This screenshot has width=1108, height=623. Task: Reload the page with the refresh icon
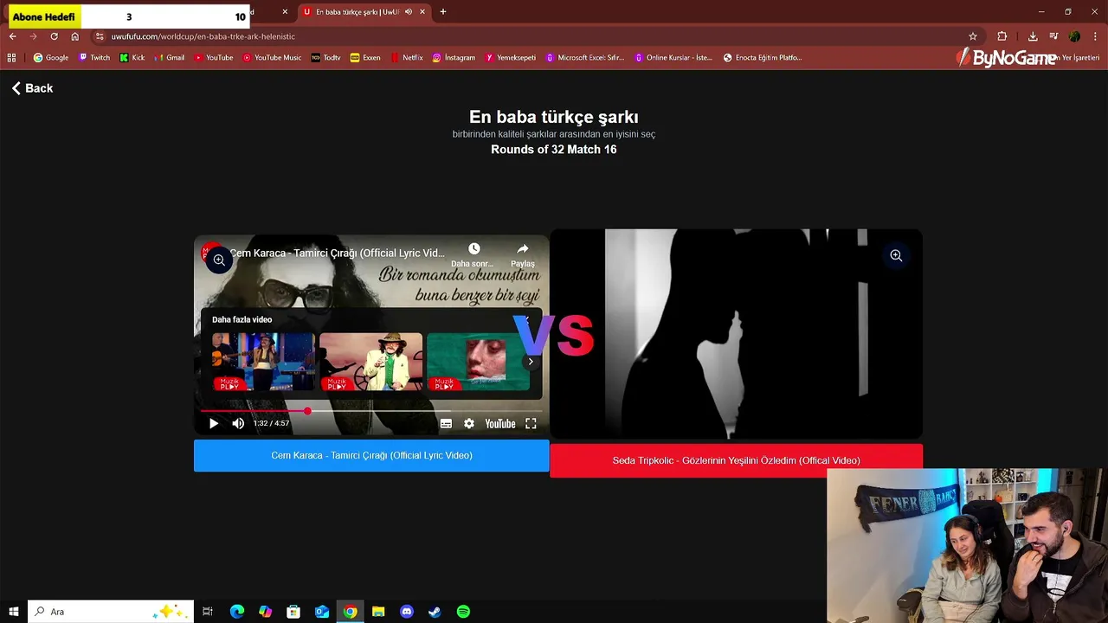click(54, 36)
